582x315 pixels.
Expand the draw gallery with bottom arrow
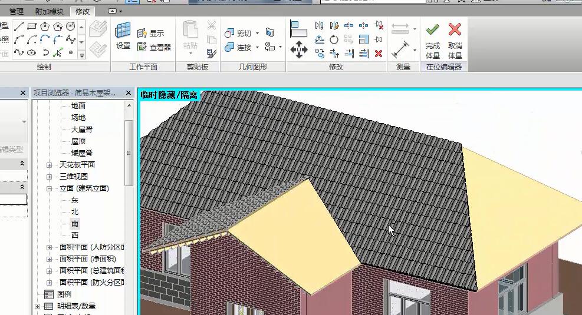click(x=81, y=55)
